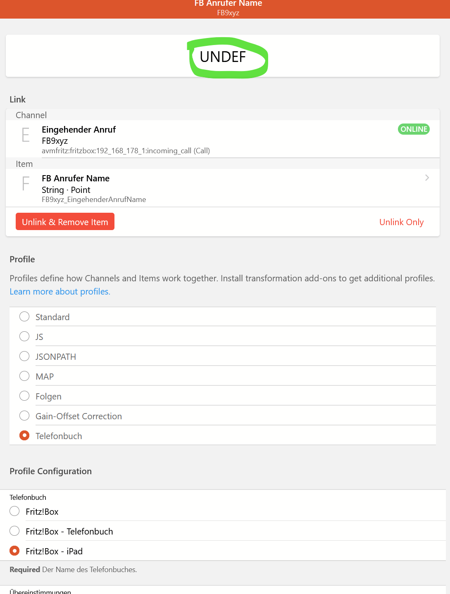Select Fritz!Box - iPad phonebook
This screenshot has width=450, height=594.
[14, 551]
